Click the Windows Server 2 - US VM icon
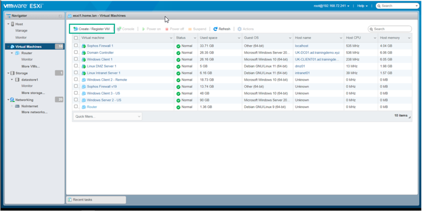Viewport: 422px width, 211px height. tap(84, 100)
